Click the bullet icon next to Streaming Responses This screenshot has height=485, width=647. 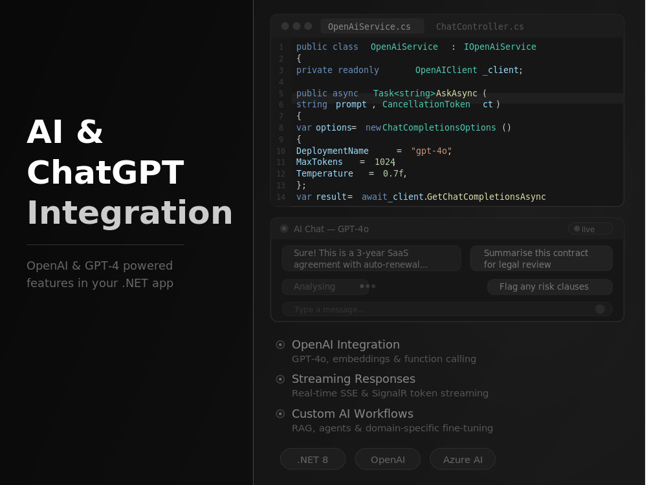pyautogui.click(x=280, y=379)
